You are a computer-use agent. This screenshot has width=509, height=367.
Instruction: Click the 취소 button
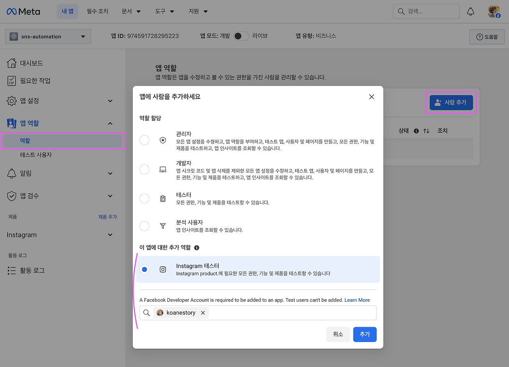(338, 334)
